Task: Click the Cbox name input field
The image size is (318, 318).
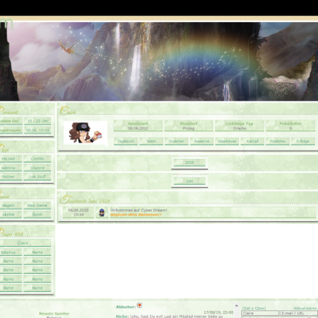Action: click(x=260, y=313)
